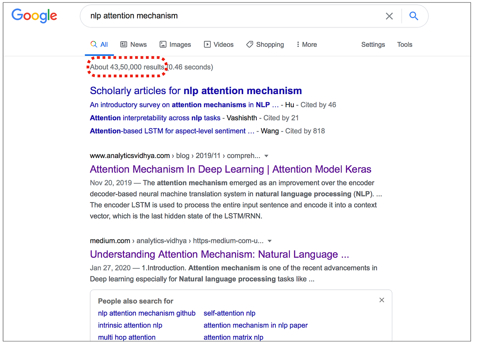This screenshot has width=477, height=347.
Task: Expand the More menu
Action: pyautogui.click(x=306, y=44)
